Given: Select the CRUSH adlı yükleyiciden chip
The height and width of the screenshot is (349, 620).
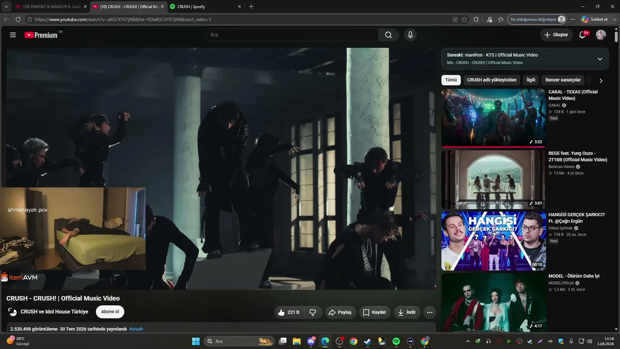Looking at the screenshot, I should coord(492,80).
